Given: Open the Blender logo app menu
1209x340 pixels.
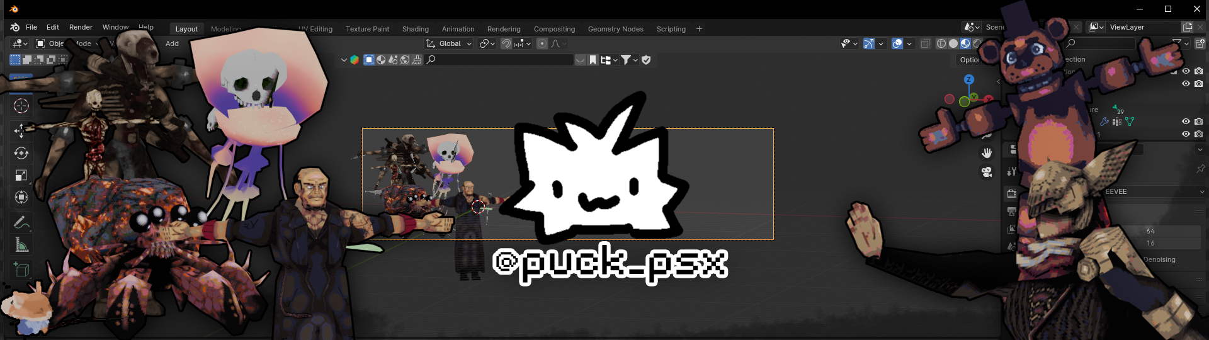Looking at the screenshot, I should click(15, 27).
